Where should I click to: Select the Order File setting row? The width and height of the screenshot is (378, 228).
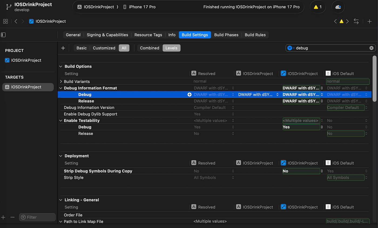(x=215, y=215)
